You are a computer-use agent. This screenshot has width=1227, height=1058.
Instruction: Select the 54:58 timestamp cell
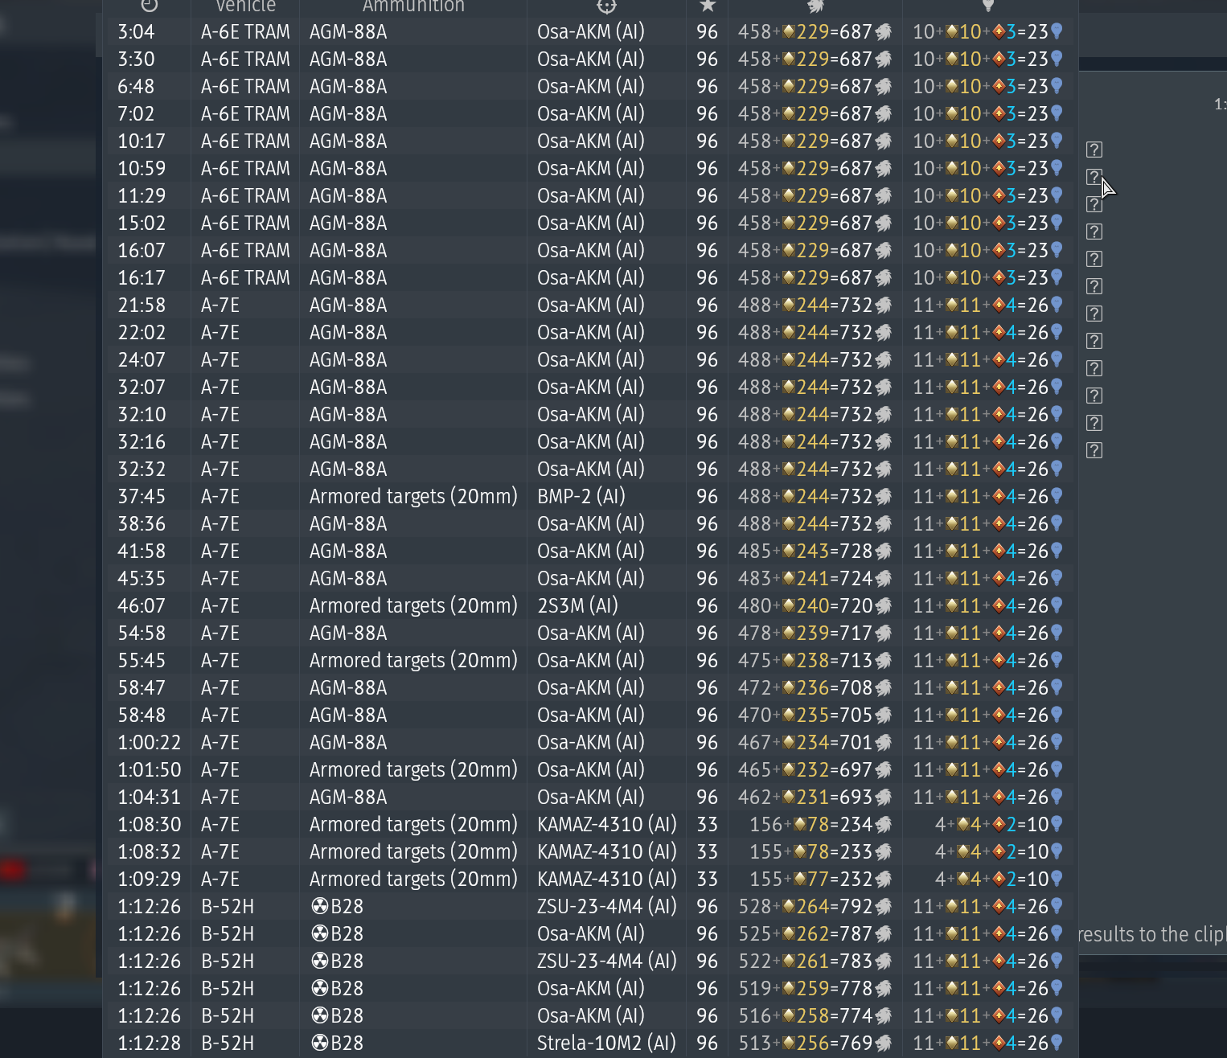point(142,634)
